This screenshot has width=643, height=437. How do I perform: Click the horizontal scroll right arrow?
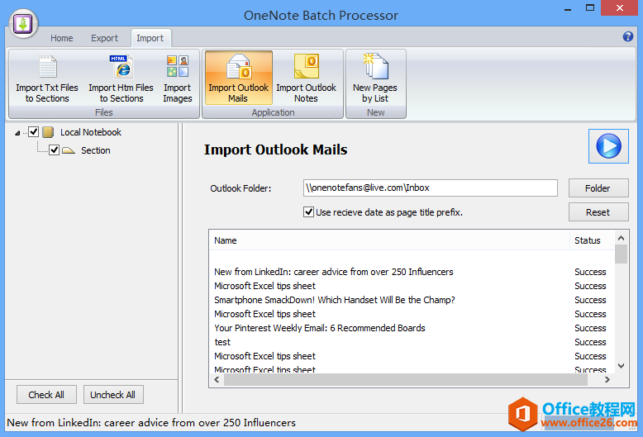(607, 380)
